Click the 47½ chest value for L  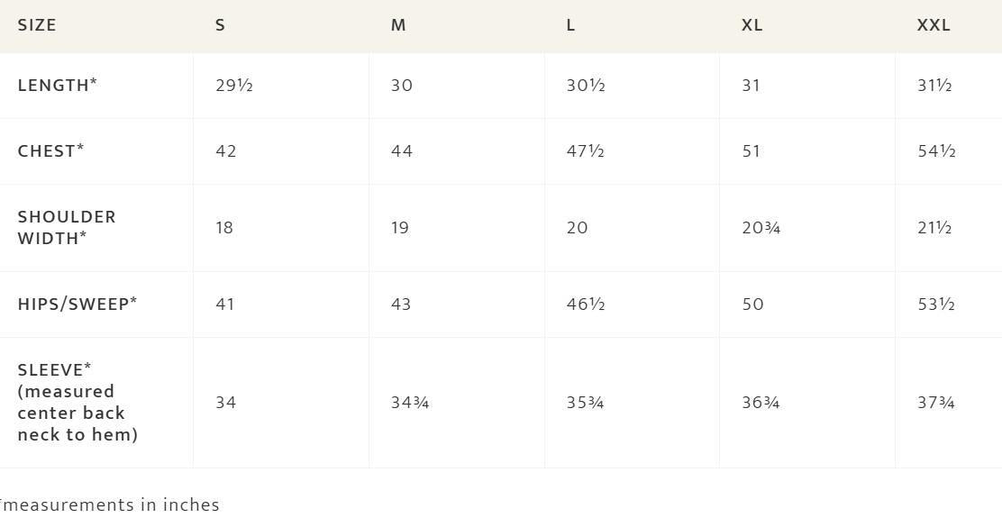(586, 151)
